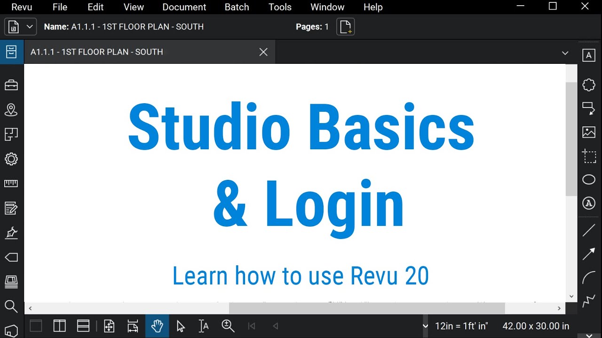Activate the Select Text tool
The width and height of the screenshot is (602, 338).
(x=204, y=326)
